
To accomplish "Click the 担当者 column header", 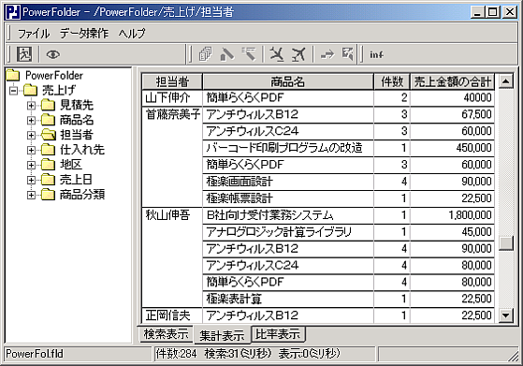I will pyautogui.click(x=172, y=81).
